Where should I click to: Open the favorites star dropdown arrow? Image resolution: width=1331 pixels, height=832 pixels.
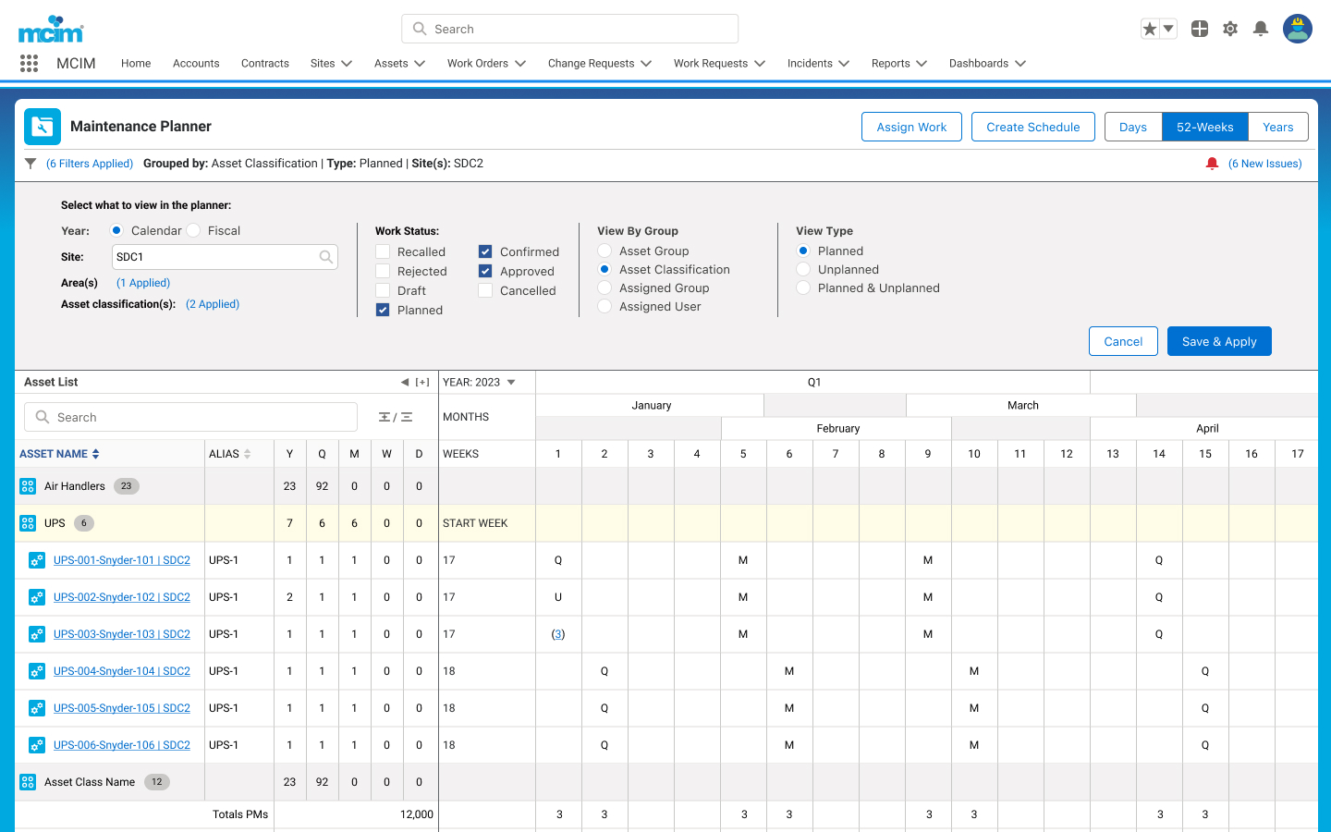click(1168, 29)
